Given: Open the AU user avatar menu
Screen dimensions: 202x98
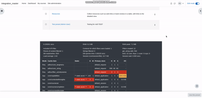Looking at the screenshot, I should coord(180,4).
